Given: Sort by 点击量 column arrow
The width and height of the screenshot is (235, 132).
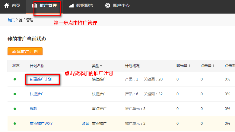Looking at the screenshot, I should click(213, 66).
